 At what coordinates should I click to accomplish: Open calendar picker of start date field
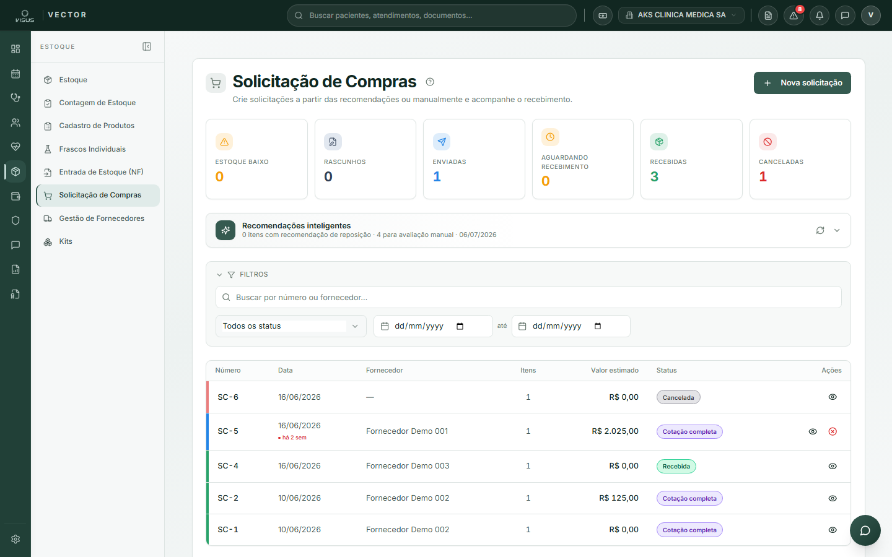(460, 326)
